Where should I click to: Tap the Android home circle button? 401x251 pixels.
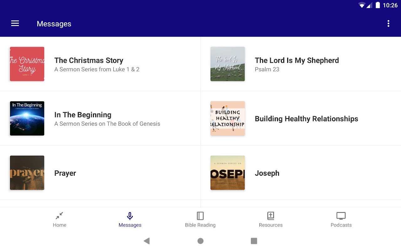click(200, 241)
